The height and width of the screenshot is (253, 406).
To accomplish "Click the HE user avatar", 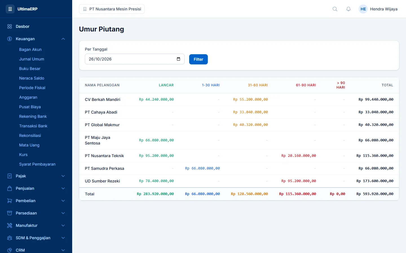I will [363, 9].
